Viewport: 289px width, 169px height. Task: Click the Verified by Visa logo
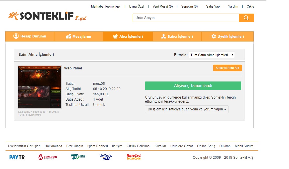point(106,157)
